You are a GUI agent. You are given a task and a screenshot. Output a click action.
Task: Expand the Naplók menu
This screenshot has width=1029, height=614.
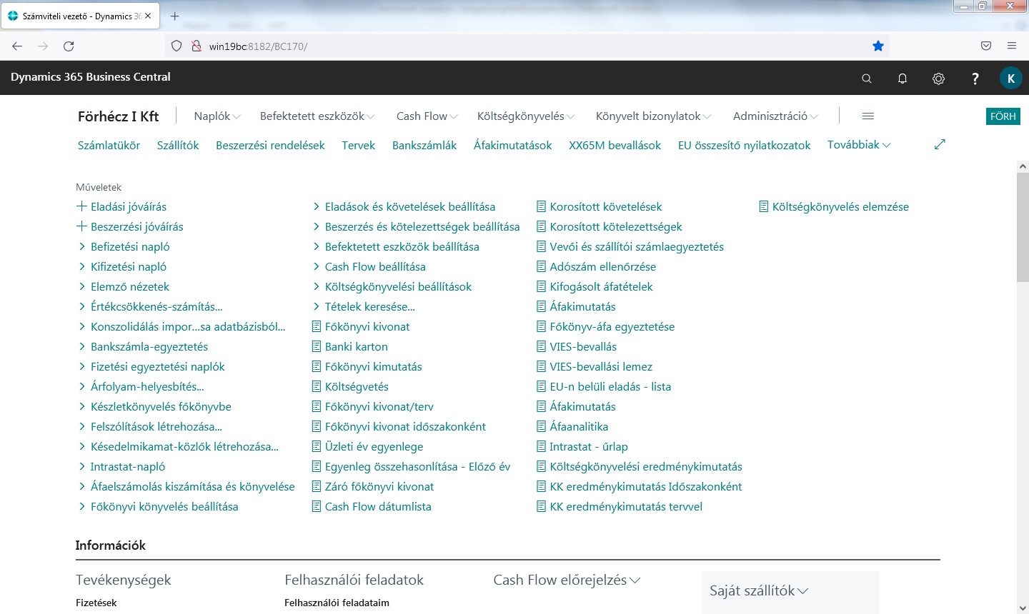point(217,116)
